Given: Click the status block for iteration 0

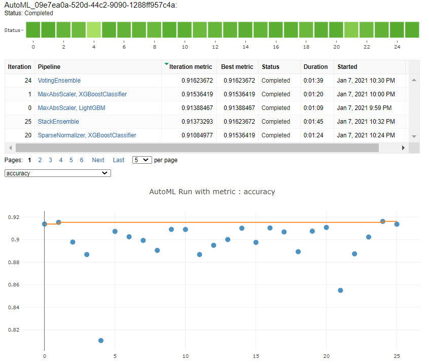Looking at the screenshot, I should point(33,30).
